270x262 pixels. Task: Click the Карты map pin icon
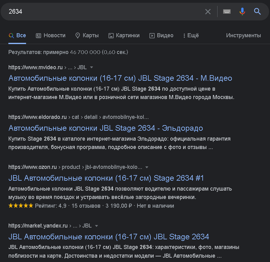78,35
